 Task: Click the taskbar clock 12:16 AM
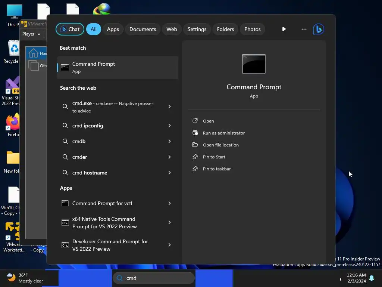(x=356, y=278)
